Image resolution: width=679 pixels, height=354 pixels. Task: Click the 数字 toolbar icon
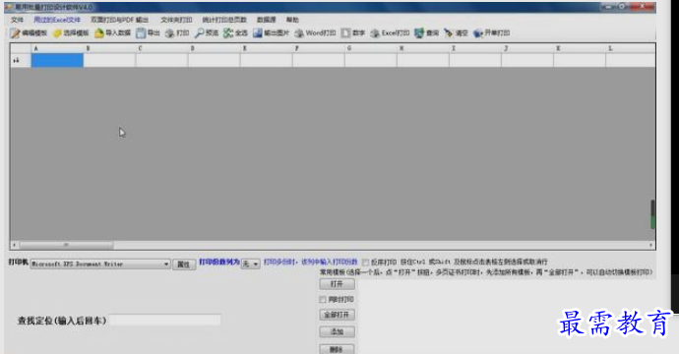[345, 33]
